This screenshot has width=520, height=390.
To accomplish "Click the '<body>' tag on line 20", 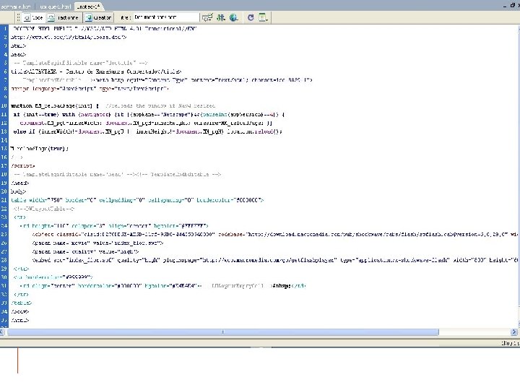I will pyautogui.click(x=18, y=191).
